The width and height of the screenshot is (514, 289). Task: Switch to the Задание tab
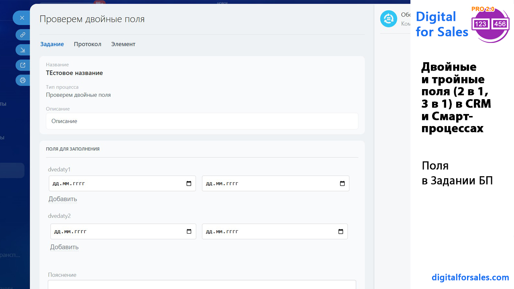tap(52, 44)
